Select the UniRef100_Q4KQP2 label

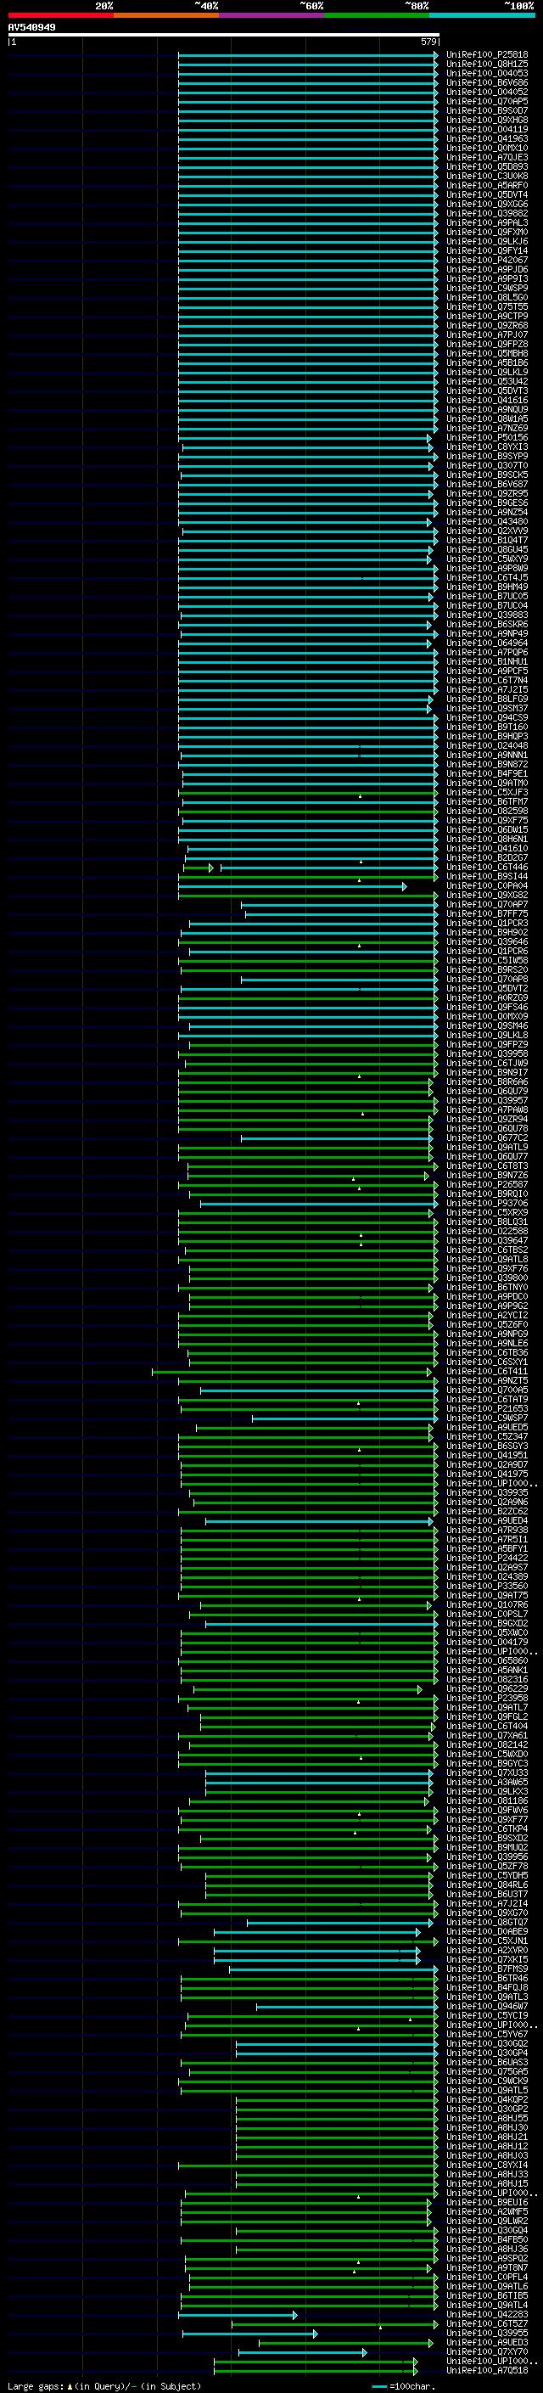pyautogui.click(x=487, y=2099)
